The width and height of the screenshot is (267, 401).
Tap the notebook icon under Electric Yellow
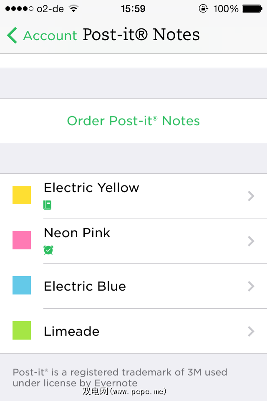point(48,205)
